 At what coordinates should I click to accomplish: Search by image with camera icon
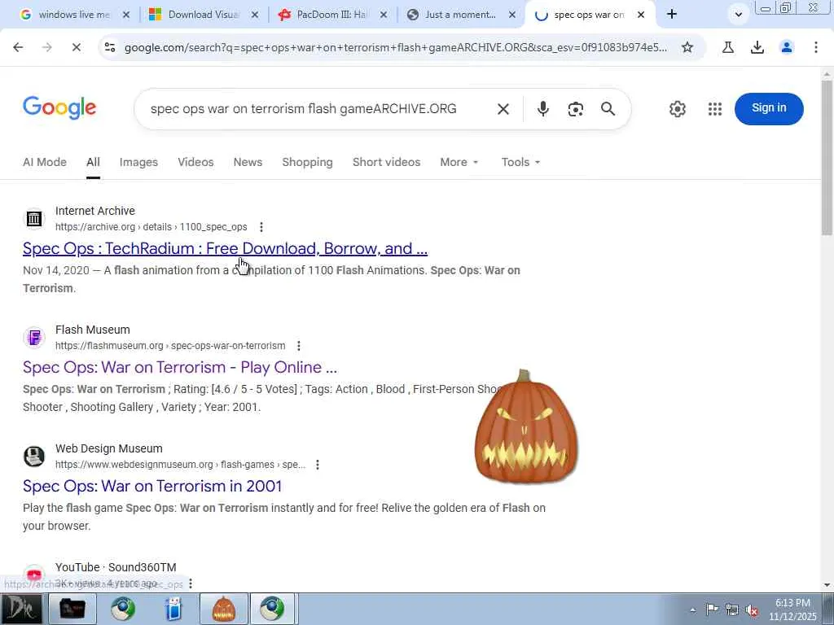(576, 109)
